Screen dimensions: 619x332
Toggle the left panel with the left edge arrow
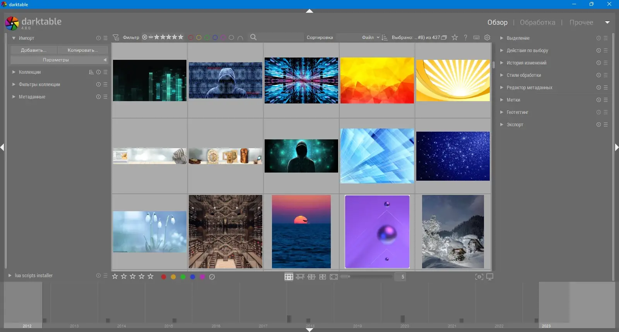coord(2,147)
